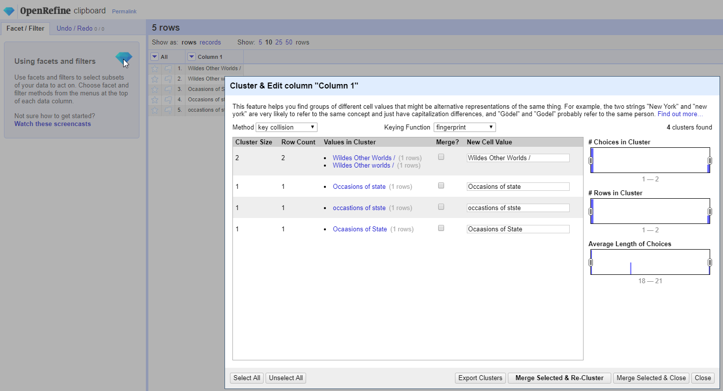Click Select All button
Viewport: 723px width, 391px height.
[x=247, y=378]
